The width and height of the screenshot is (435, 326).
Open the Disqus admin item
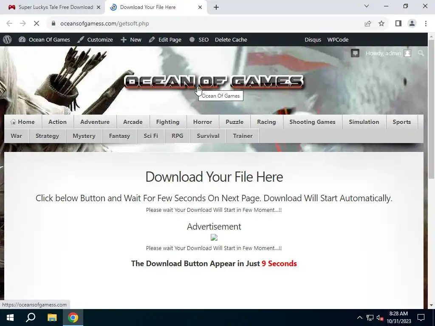(x=313, y=39)
